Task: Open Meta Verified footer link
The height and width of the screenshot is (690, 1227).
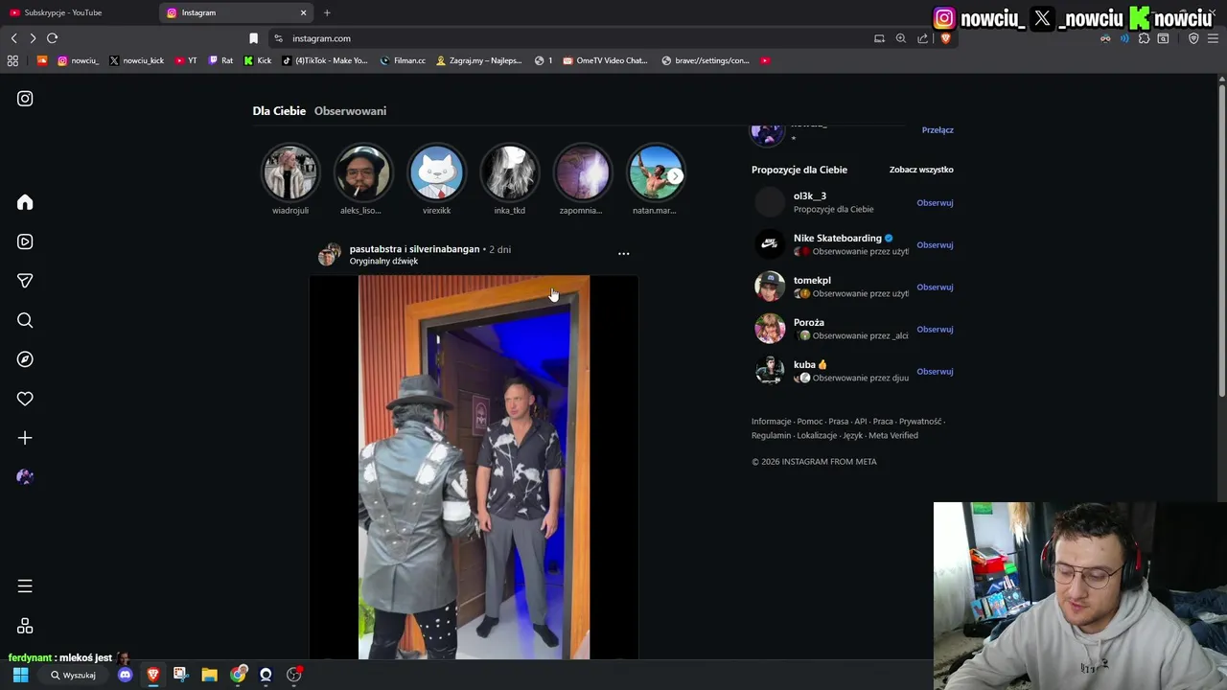Action: click(x=893, y=435)
